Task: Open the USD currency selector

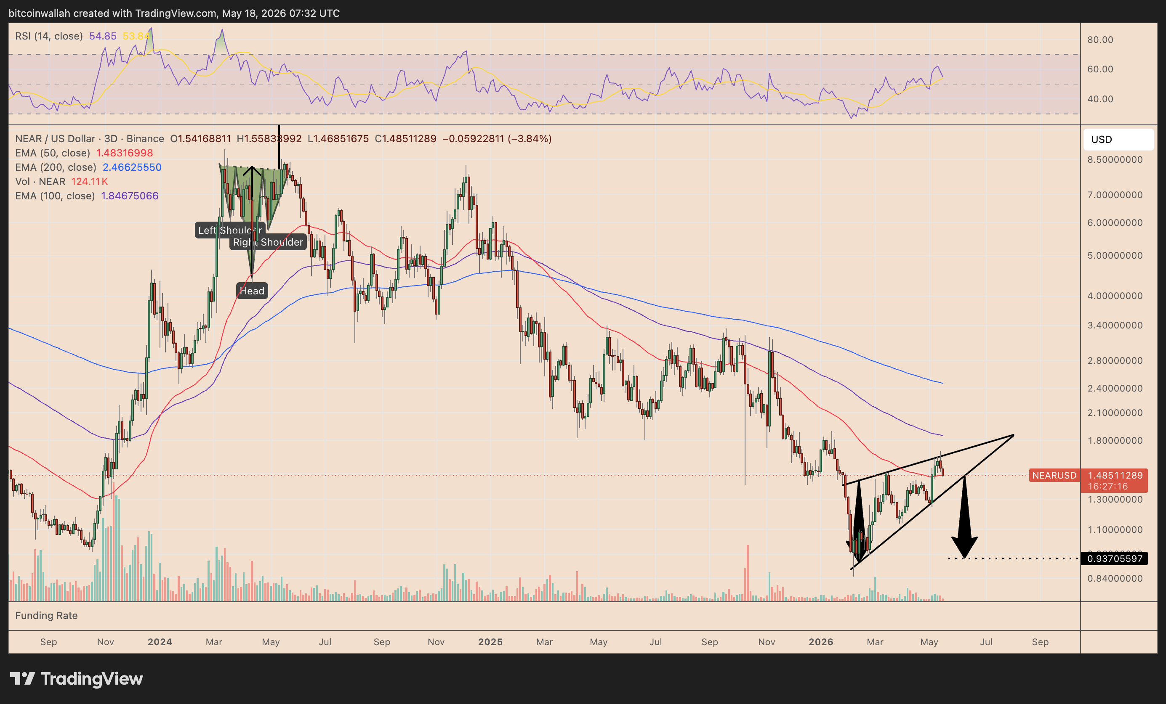Action: 1118,140
